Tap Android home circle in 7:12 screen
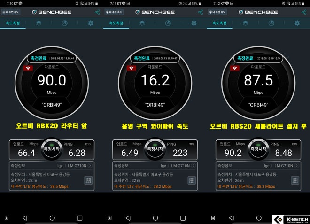This screenshot has height=224, width=310. click(259, 218)
